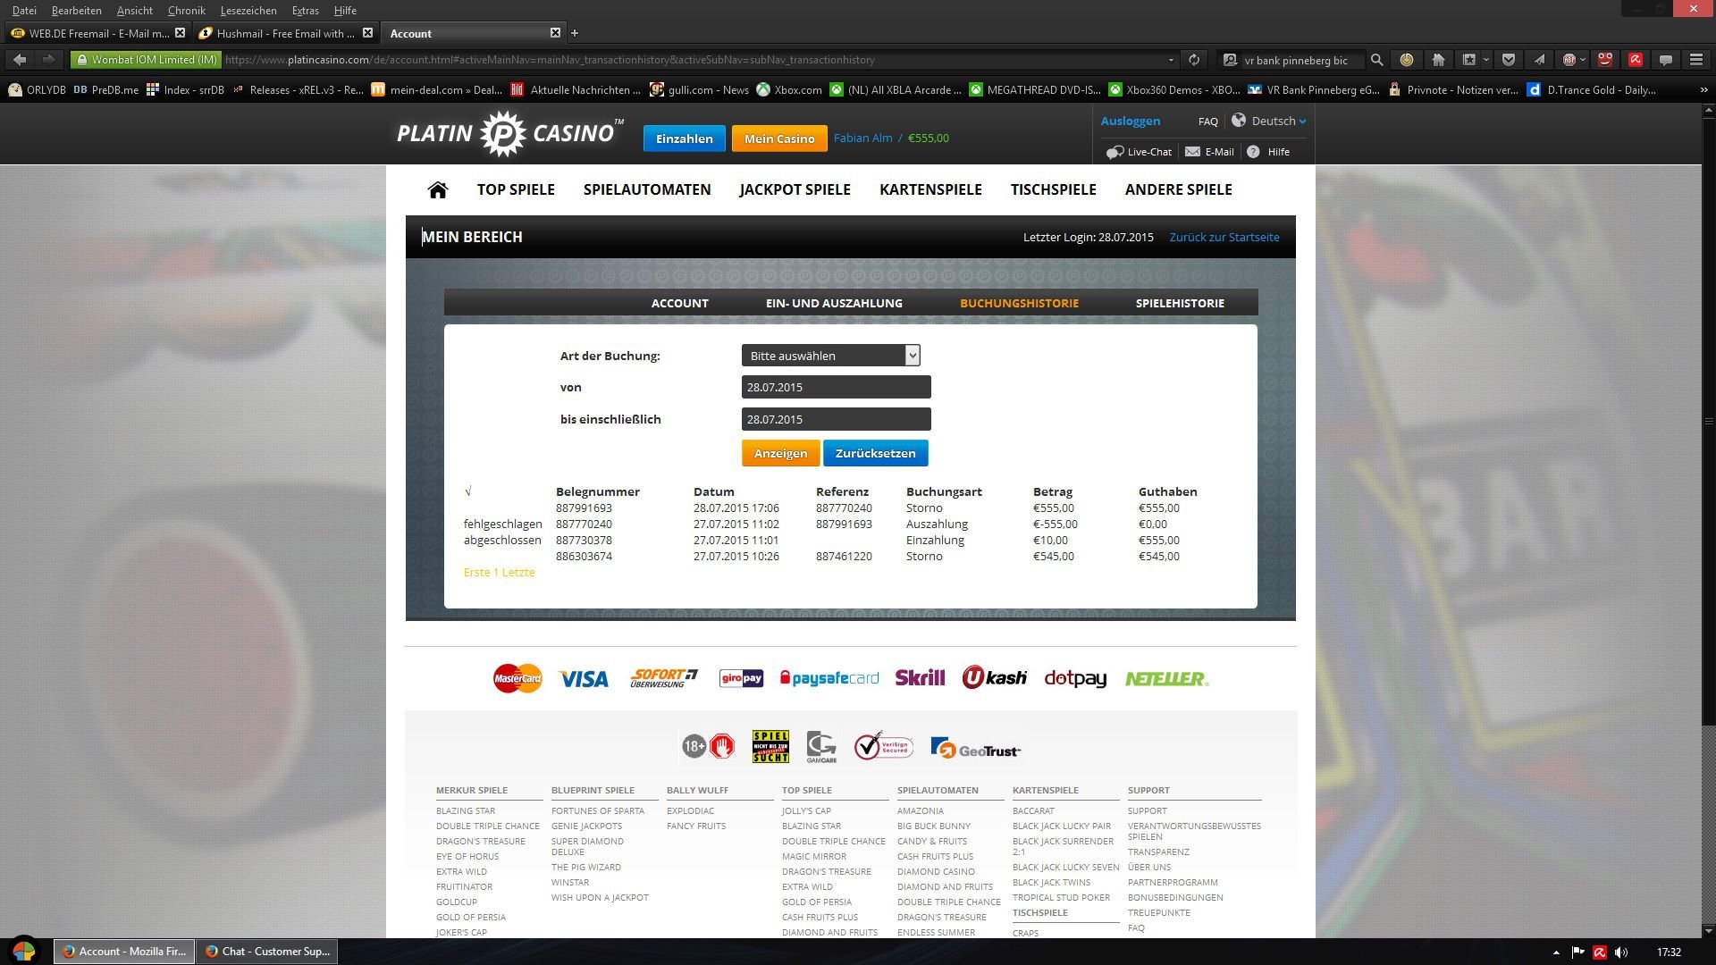
Task: Click the FAQ link in header
Action: [x=1208, y=122]
